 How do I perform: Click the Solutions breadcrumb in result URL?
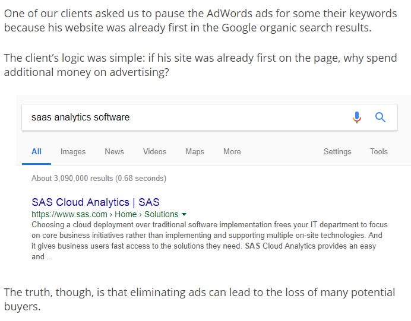161,214
